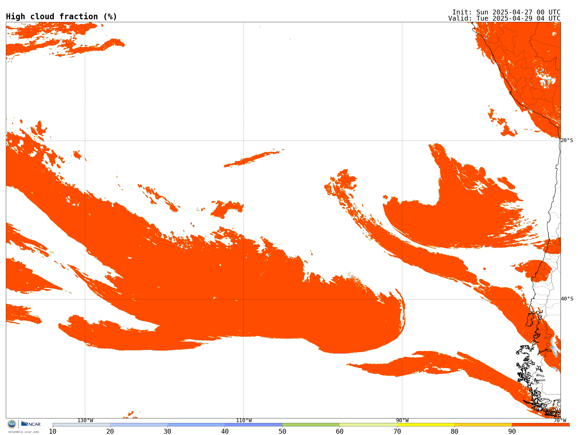The height and width of the screenshot is (435, 578).
Task: Select the 20-30 light blue colorbar segment
Action: [139, 425]
